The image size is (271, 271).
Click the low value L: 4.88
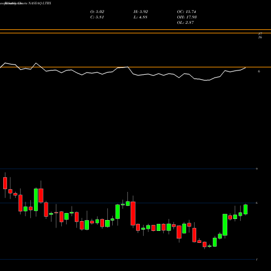coord(140,17)
